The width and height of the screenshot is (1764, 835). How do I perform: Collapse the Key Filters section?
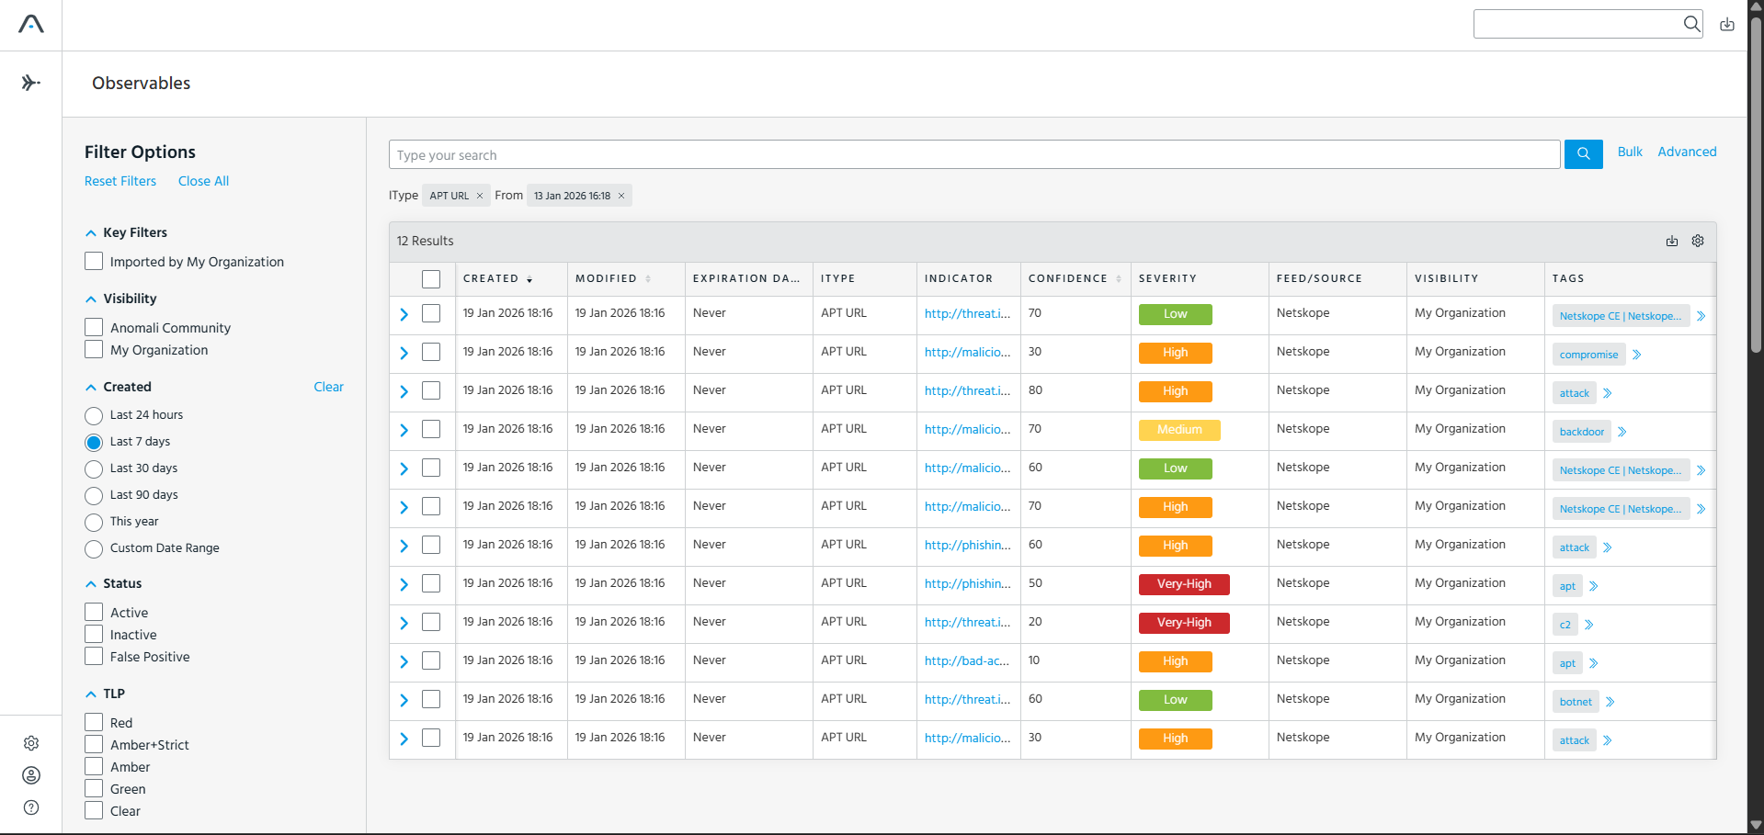coord(91,233)
